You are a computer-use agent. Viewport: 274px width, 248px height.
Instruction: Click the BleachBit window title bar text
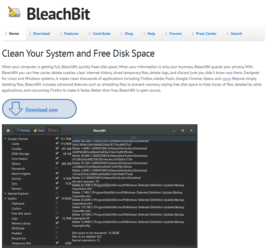[100, 130]
